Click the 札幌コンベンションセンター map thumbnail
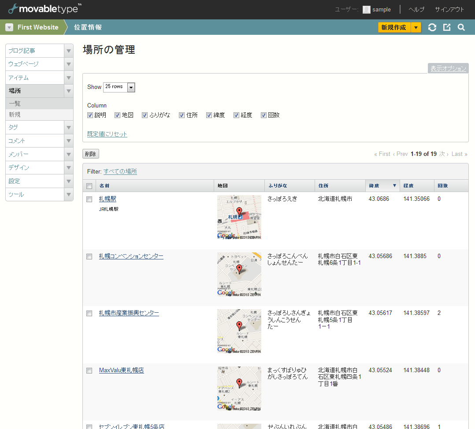Viewport: 475px width, 429px height. point(239,274)
